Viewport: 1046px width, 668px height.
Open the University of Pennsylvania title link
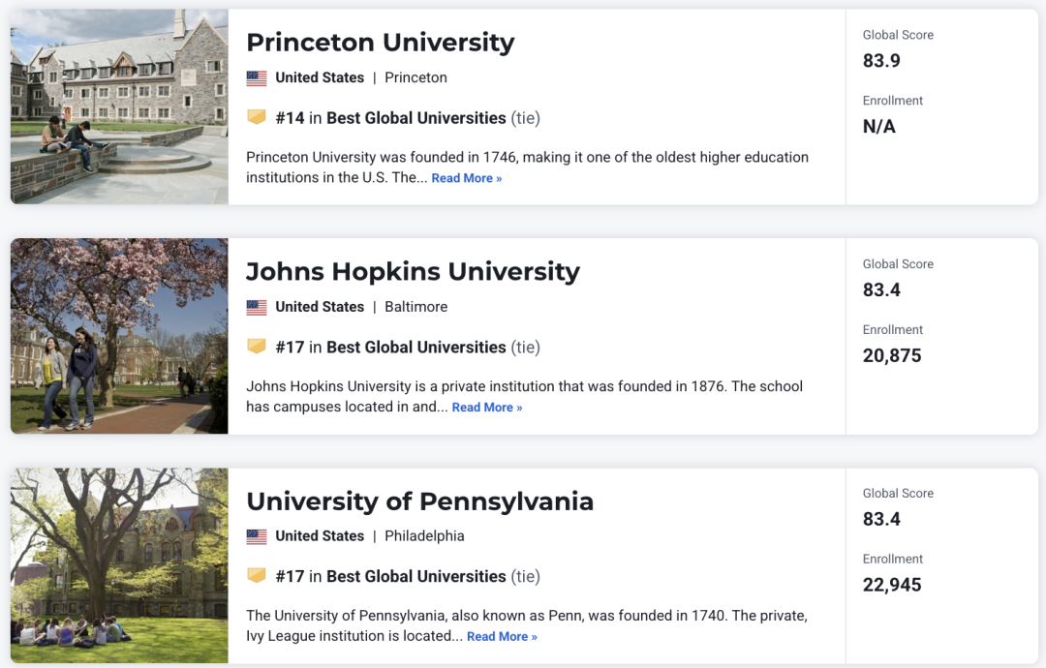pyautogui.click(x=419, y=501)
